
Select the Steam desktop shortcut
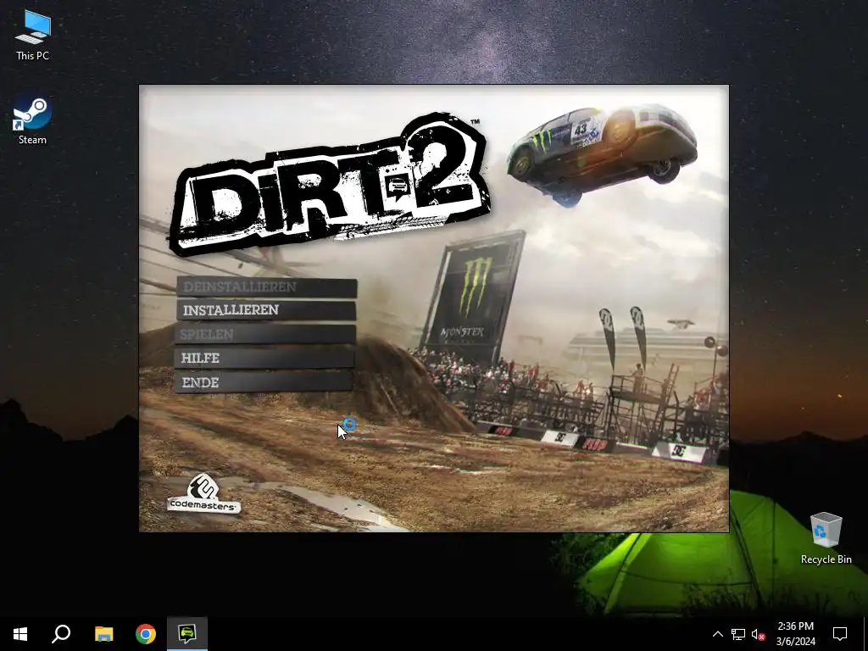(x=33, y=121)
